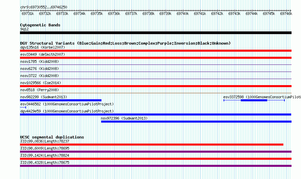The width and height of the screenshot is (301, 179).
Task: Click the 69733k ruler tick label
Action: tap(62, 14)
